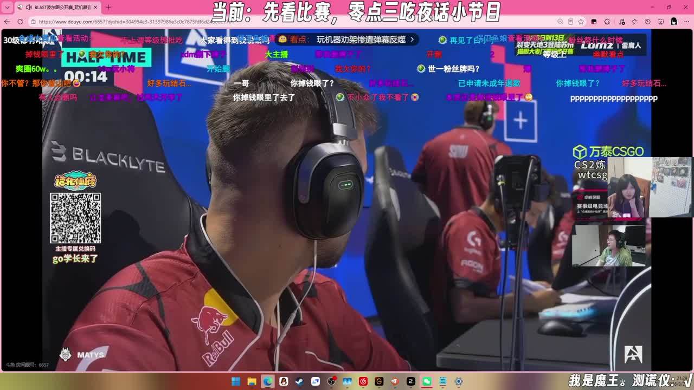This screenshot has width=694, height=390.
Task: Open the gear Settings app in taskbar
Action: (459, 381)
